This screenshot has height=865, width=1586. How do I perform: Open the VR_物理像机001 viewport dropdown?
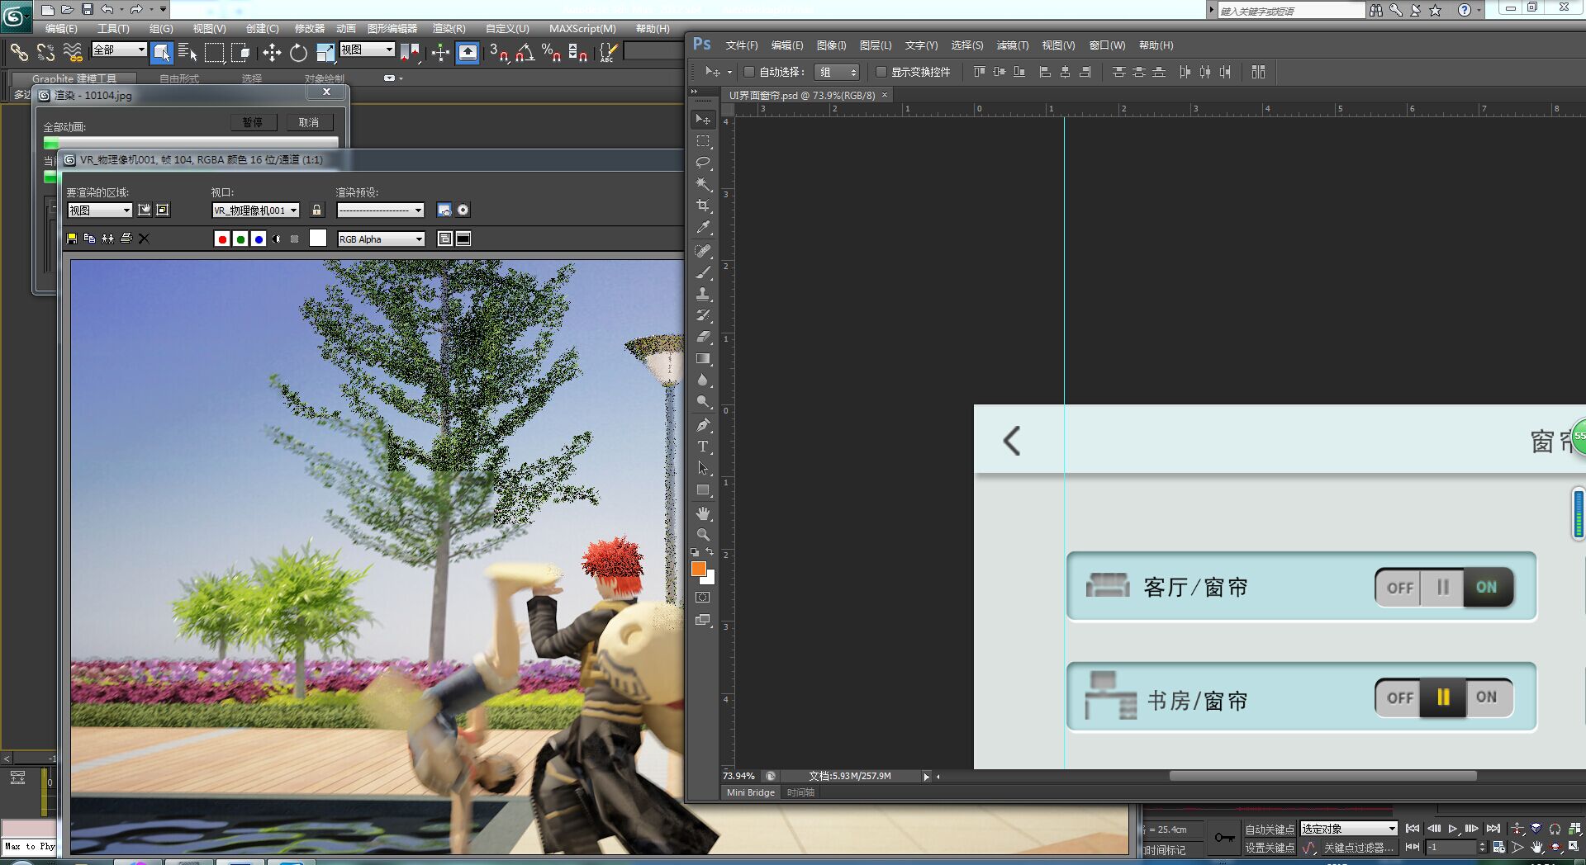point(255,210)
